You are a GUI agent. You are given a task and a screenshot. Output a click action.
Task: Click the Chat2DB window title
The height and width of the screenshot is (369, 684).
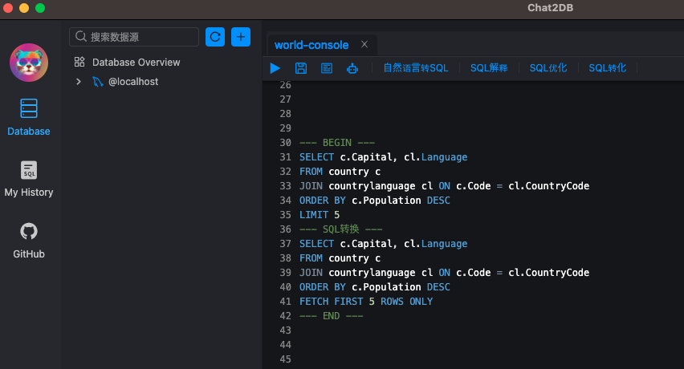click(x=550, y=8)
